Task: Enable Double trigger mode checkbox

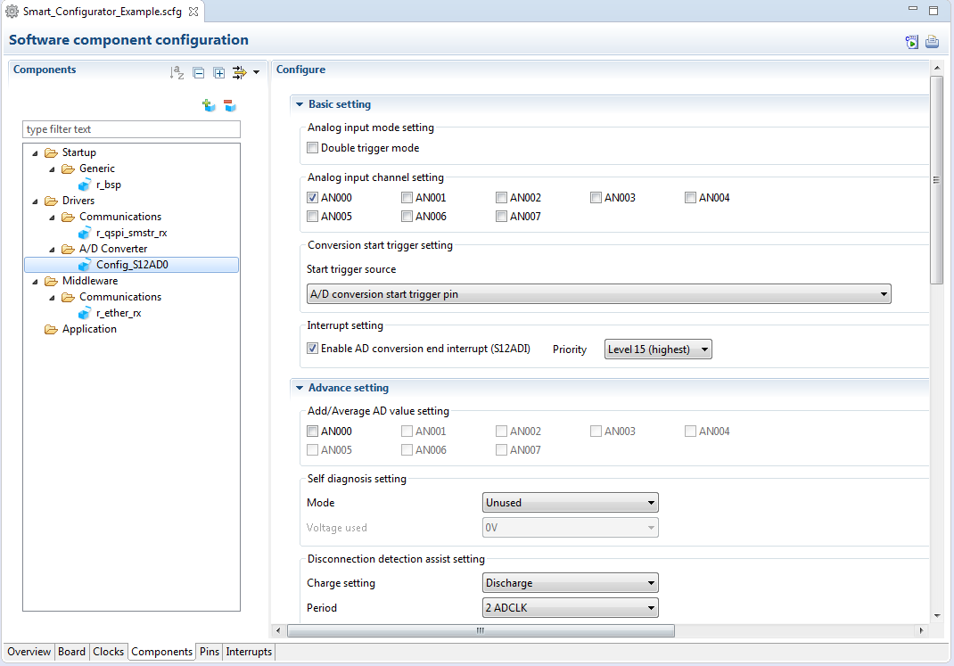Action: pyautogui.click(x=313, y=148)
